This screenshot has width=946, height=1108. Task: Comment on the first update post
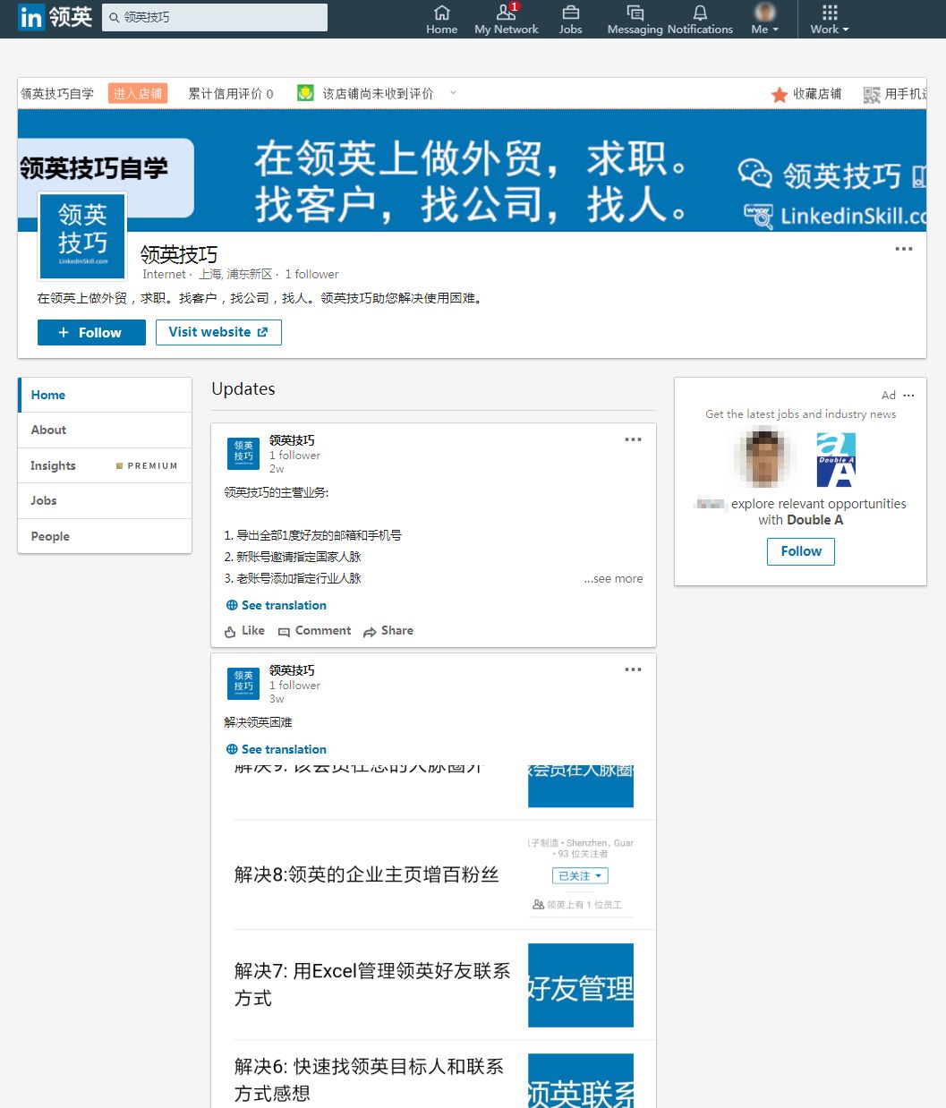coord(314,631)
